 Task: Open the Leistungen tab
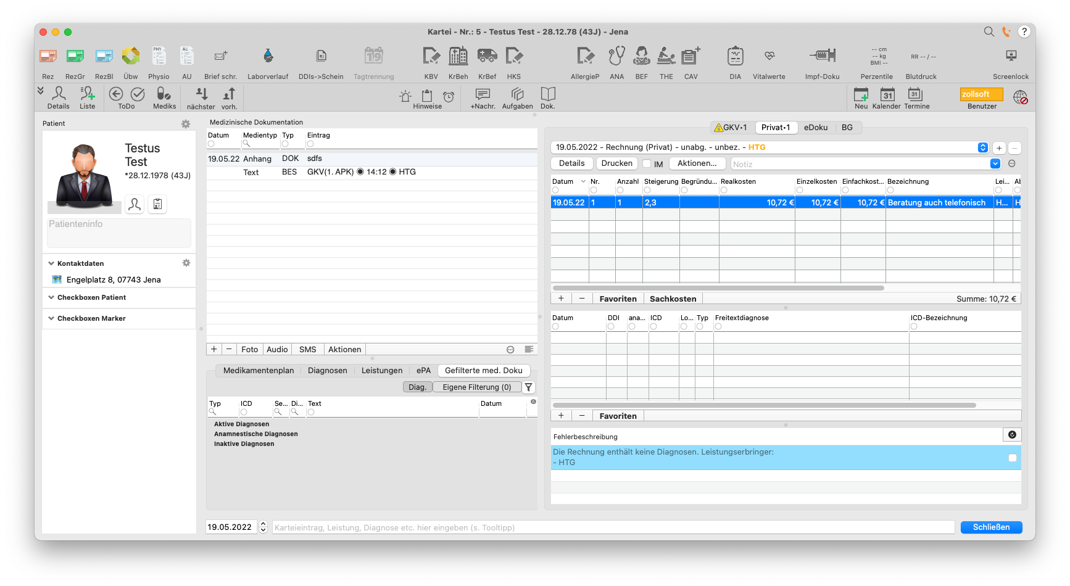pyautogui.click(x=382, y=371)
